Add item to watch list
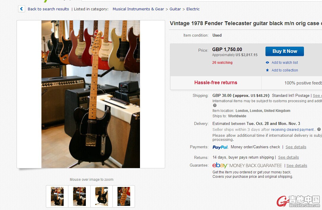This screenshot has width=322, height=210. tap(285, 63)
